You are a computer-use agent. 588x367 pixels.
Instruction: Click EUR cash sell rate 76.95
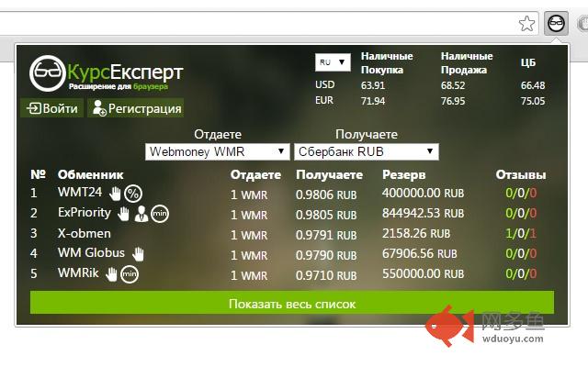tap(453, 101)
